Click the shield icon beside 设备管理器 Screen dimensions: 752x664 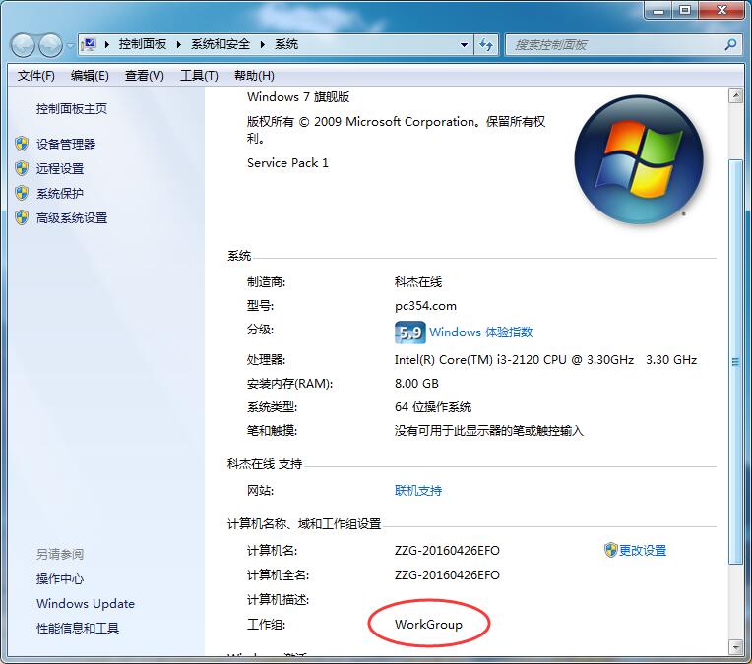(x=22, y=144)
